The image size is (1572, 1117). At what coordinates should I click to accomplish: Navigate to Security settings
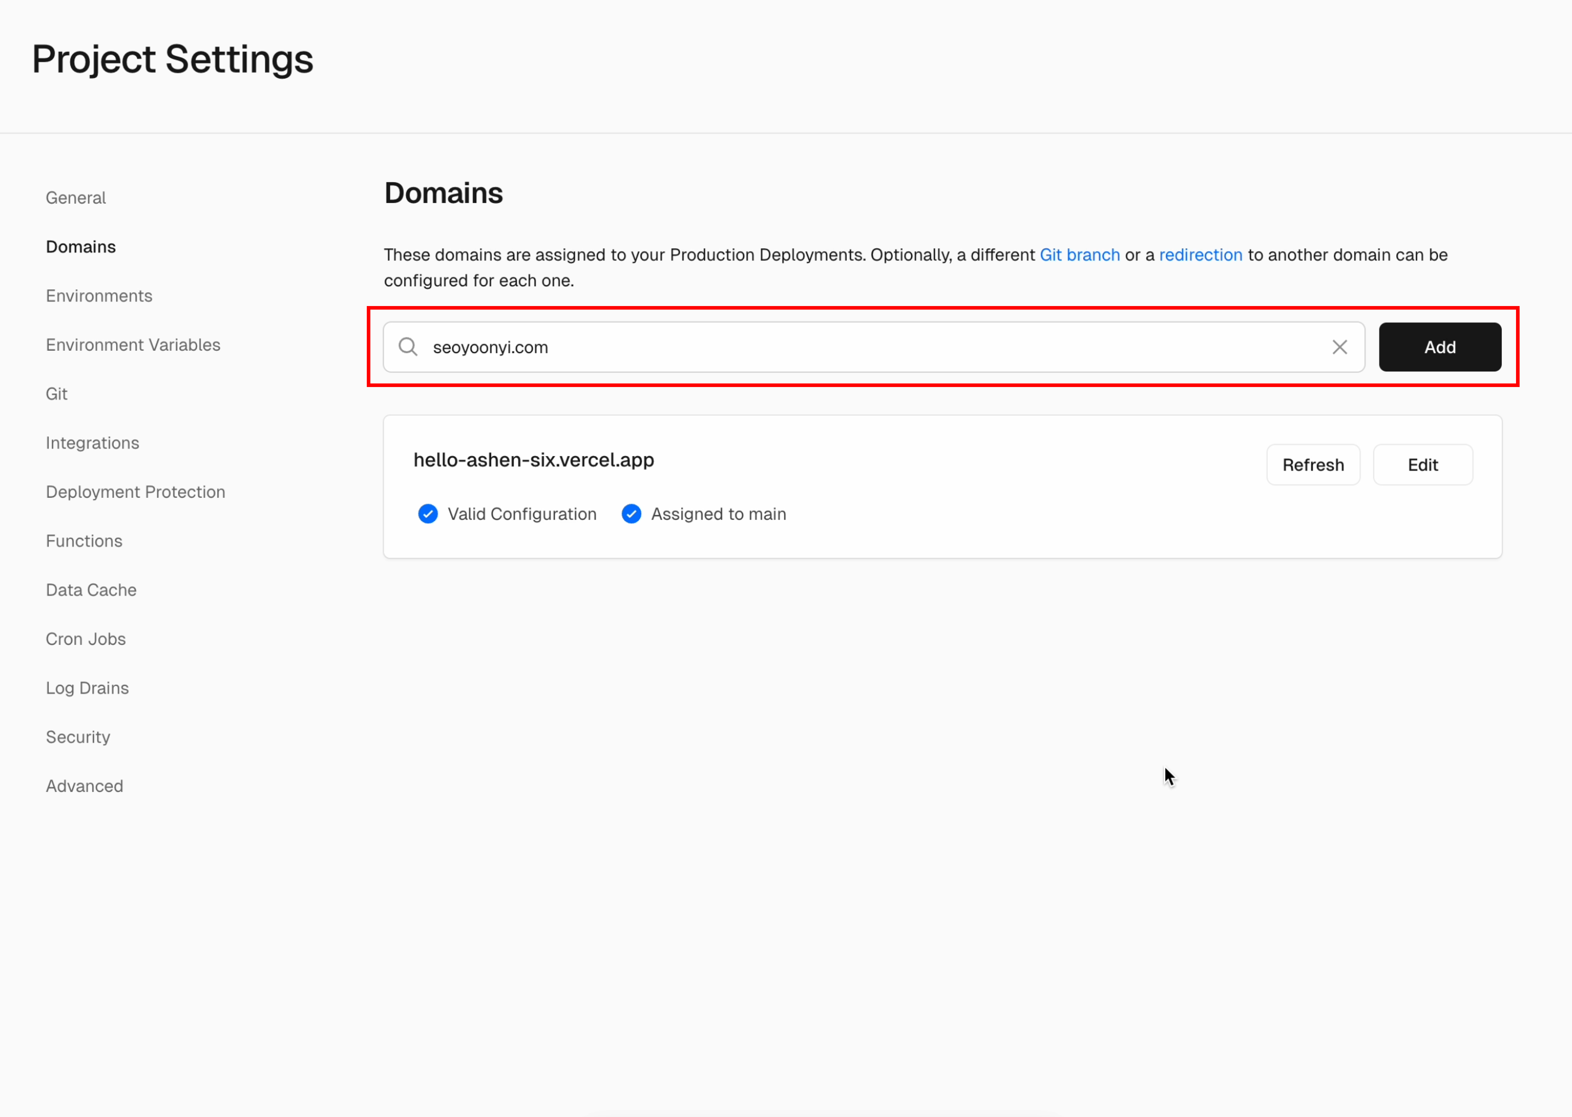click(x=78, y=737)
